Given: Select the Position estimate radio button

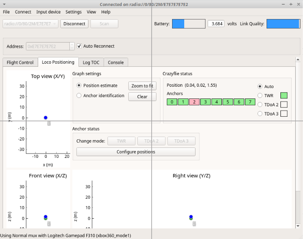Looking at the screenshot, I should click(x=79, y=85).
